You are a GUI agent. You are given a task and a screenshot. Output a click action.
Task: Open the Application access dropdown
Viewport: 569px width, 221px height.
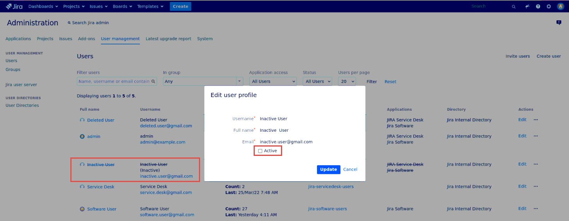point(273,81)
